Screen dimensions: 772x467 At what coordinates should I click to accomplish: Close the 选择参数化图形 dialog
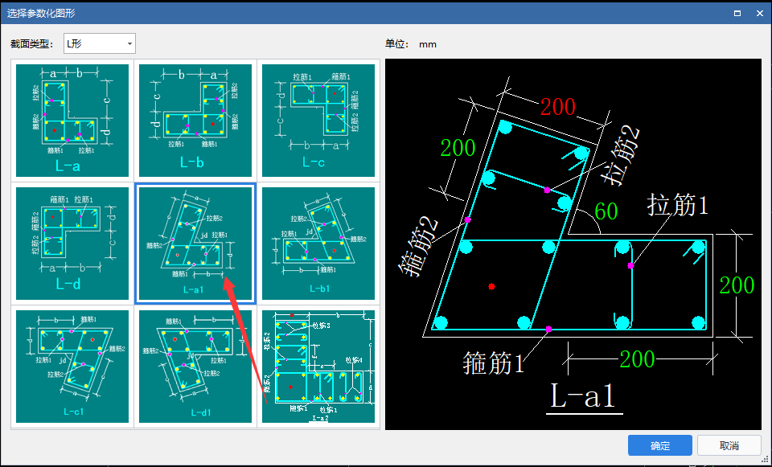pyautogui.click(x=760, y=14)
